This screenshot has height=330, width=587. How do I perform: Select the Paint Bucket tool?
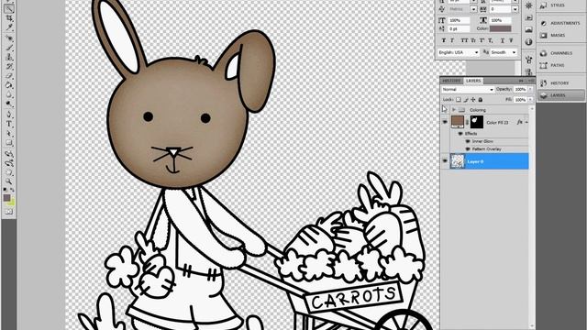(x=9, y=85)
